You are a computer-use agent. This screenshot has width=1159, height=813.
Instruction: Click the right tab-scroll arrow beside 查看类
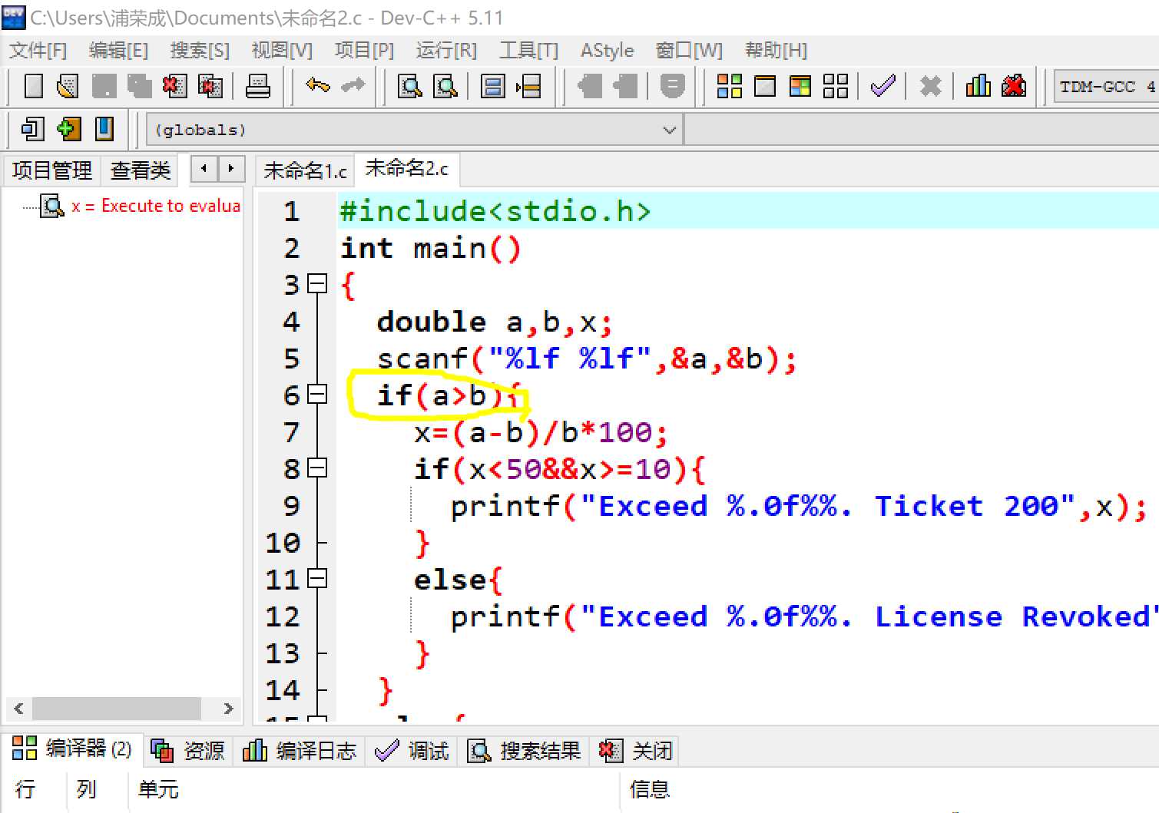(x=230, y=168)
